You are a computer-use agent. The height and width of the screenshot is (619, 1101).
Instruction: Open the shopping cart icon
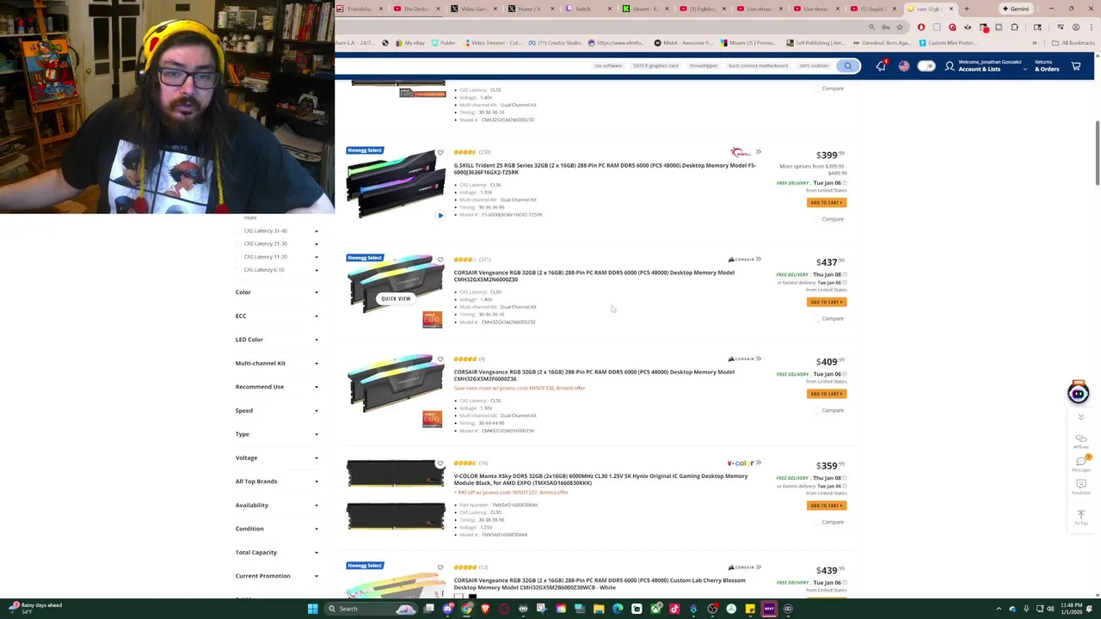click(1076, 66)
